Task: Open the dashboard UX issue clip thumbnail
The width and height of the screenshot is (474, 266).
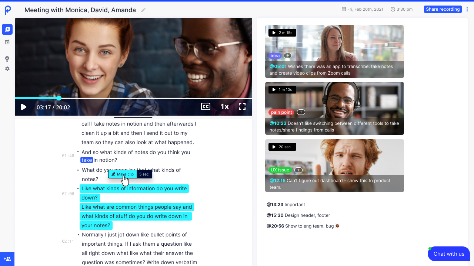Action: 334,166
